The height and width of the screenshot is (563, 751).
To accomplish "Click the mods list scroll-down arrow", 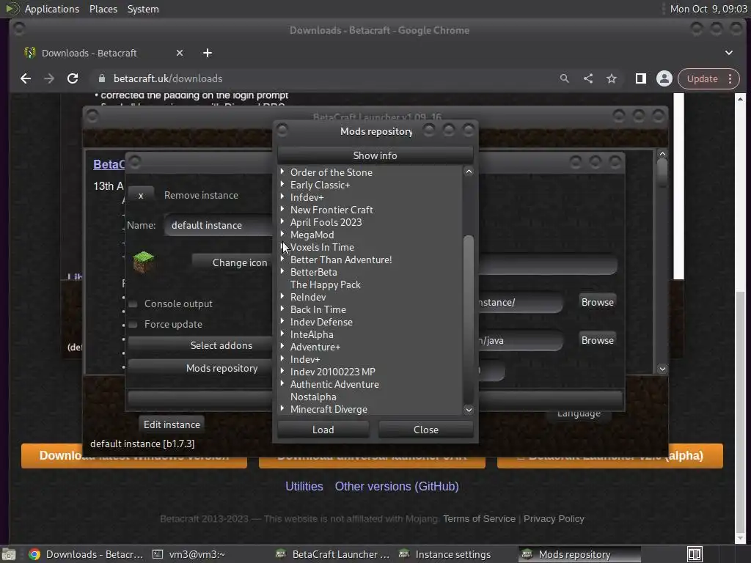I will click(469, 410).
